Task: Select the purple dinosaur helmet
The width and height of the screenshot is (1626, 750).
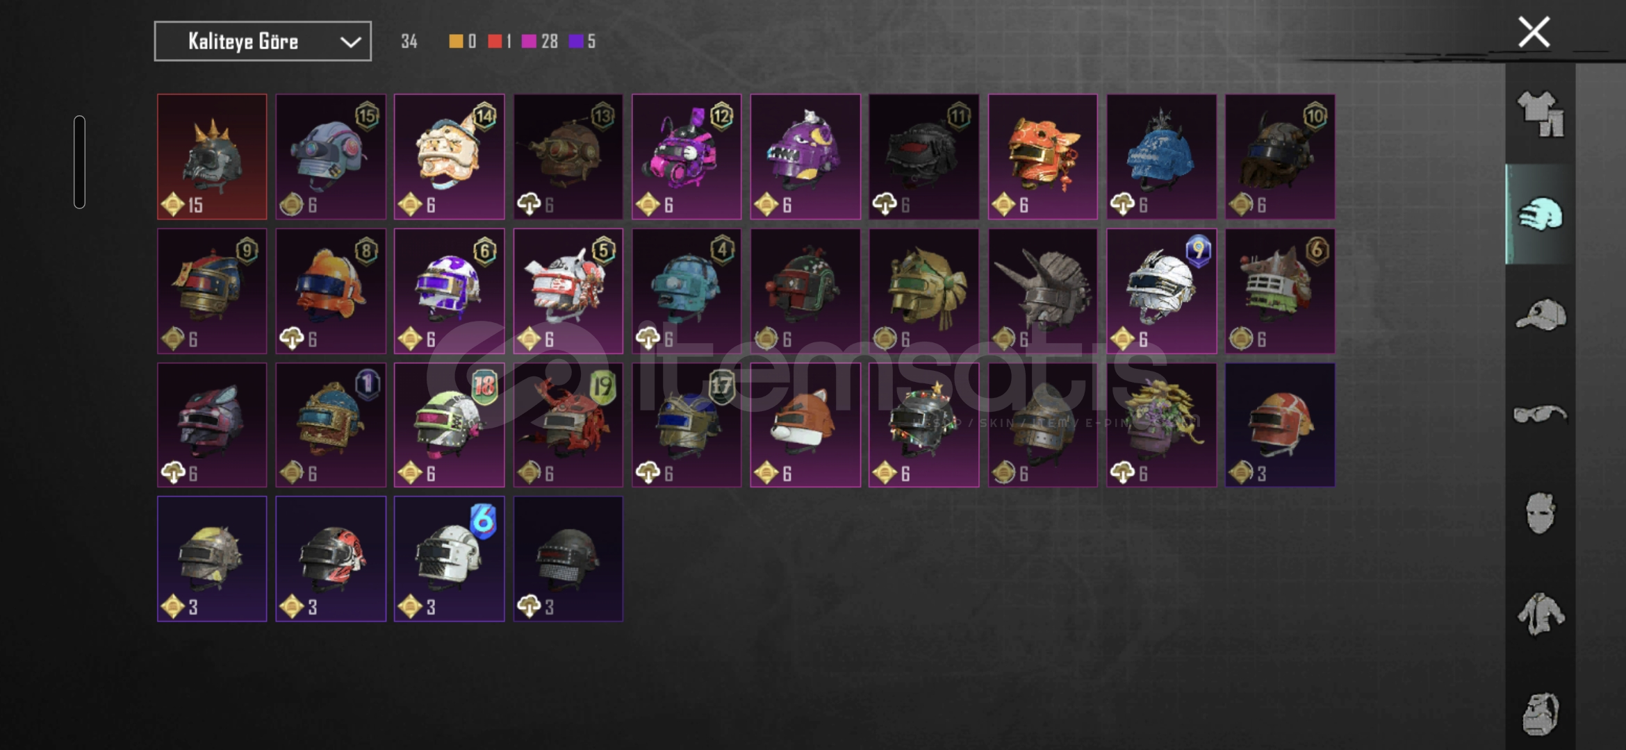Action: click(805, 157)
